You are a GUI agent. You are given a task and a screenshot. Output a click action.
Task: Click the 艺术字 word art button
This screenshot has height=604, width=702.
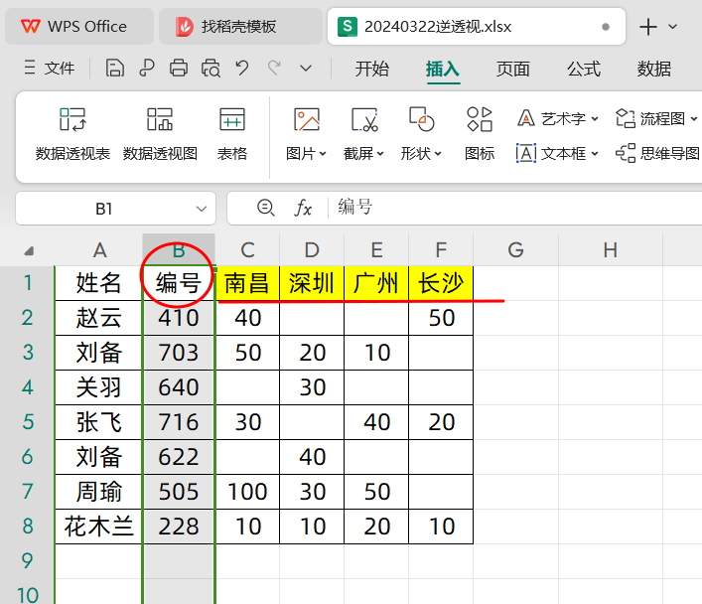[x=552, y=119]
